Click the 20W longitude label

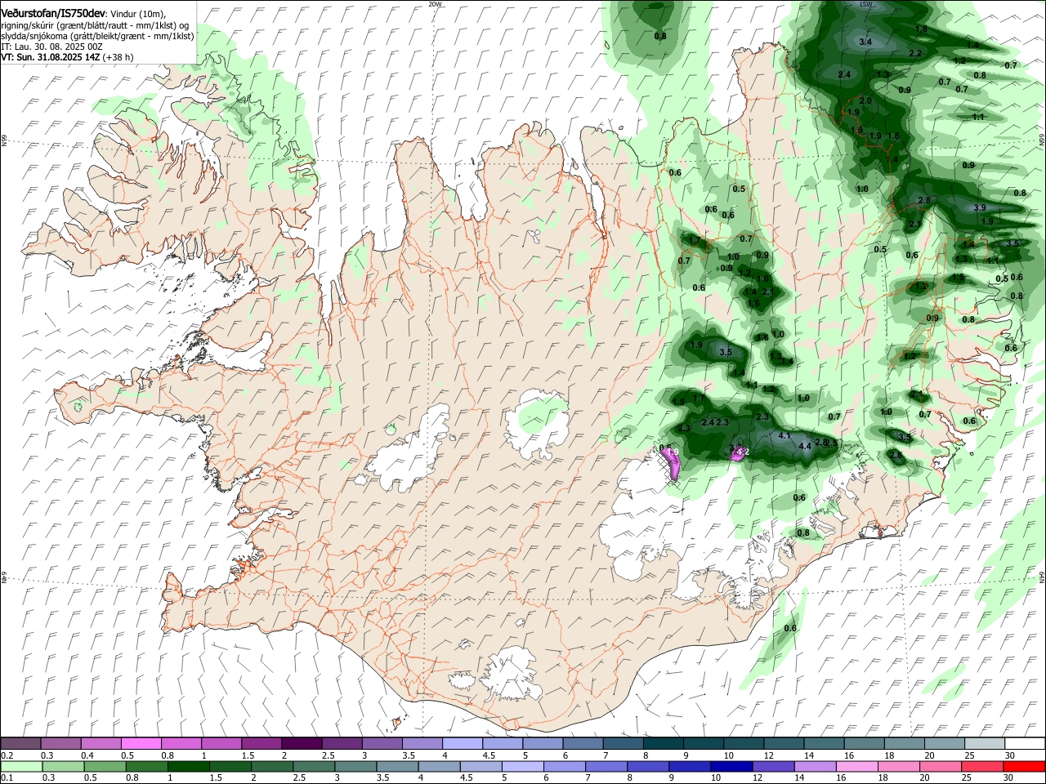[435, 4]
